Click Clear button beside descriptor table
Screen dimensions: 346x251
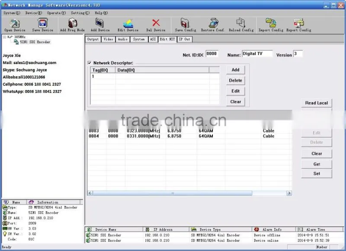point(235,102)
